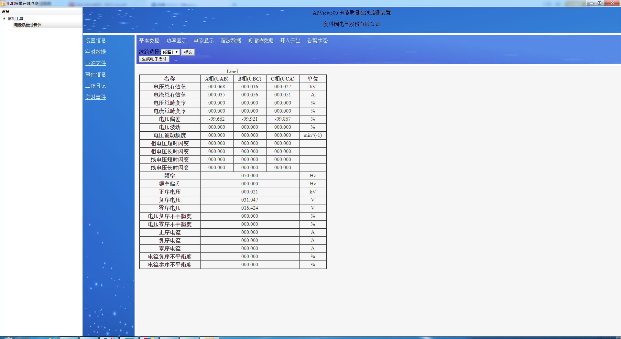Open the 实时数据 sidebar link
Viewport: 621px width, 339px height.
point(95,52)
